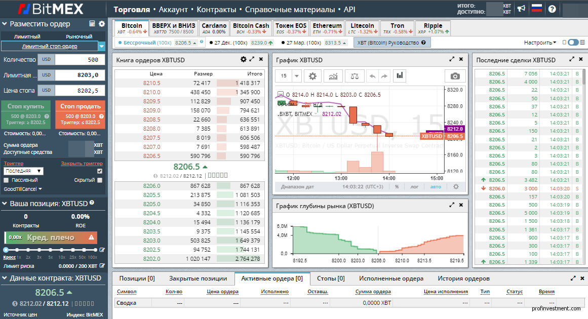Enable the Пассивный checkbox
This screenshot has height=319, width=588.
[x=6, y=180]
